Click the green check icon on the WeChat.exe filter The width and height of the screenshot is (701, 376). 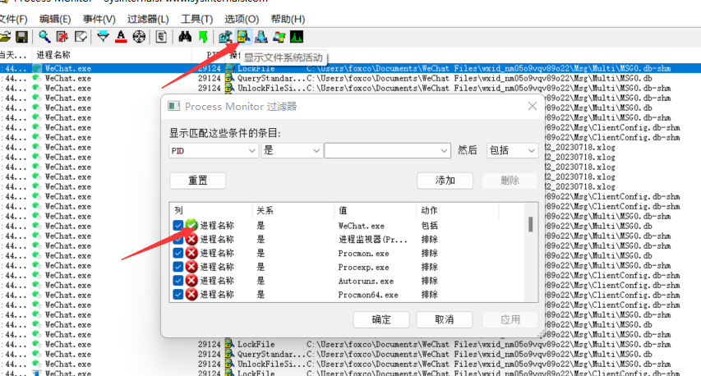coord(191,225)
